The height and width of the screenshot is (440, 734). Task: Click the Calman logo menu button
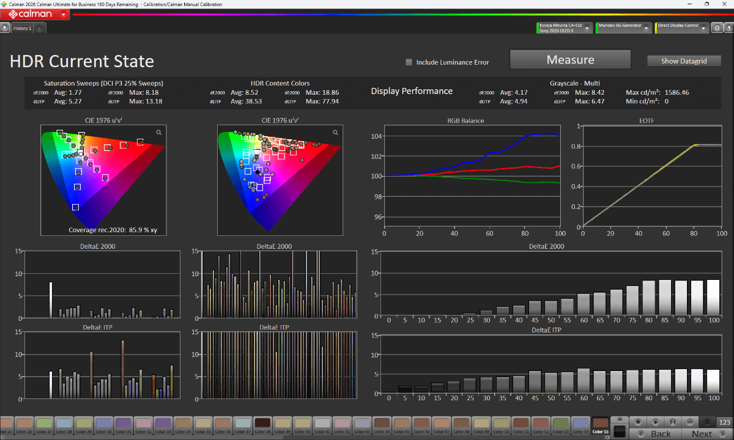pyautogui.click(x=35, y=13)
